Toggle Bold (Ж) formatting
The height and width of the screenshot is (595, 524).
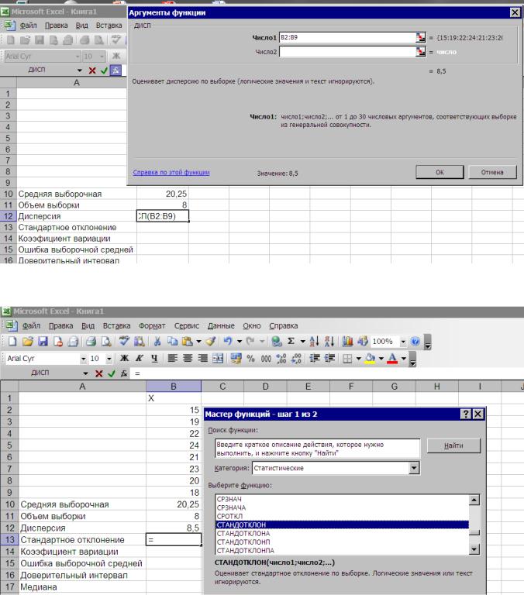pos(125,358)
